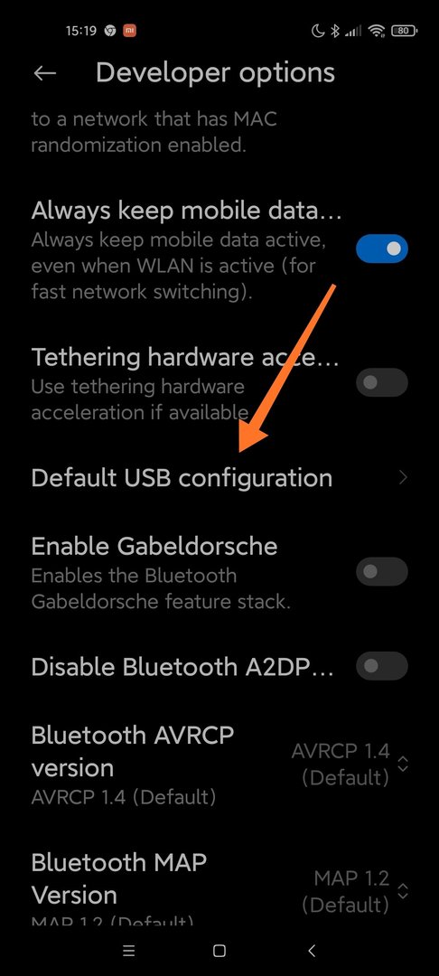Toggle Disable Bluetooth A2DP switch
This screenshot has width=439, height=976.
pos(382,667)
